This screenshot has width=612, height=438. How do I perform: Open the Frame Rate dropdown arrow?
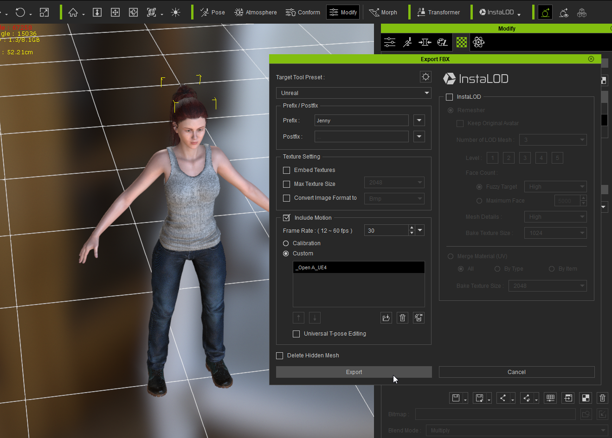click(420, 230)
